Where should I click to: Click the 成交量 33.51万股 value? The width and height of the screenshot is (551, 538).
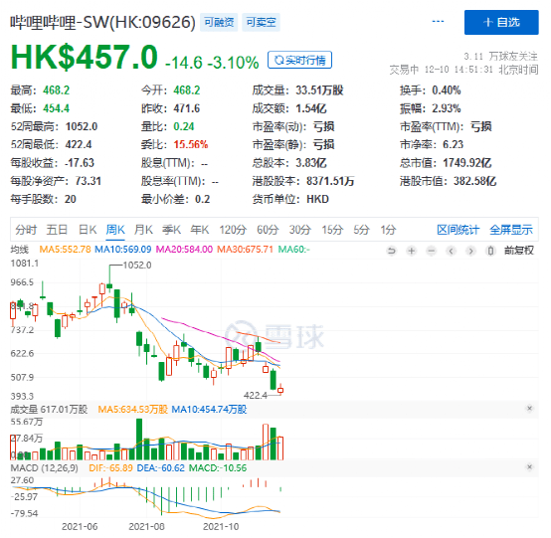pyautogui.click(x=319, y=90)
